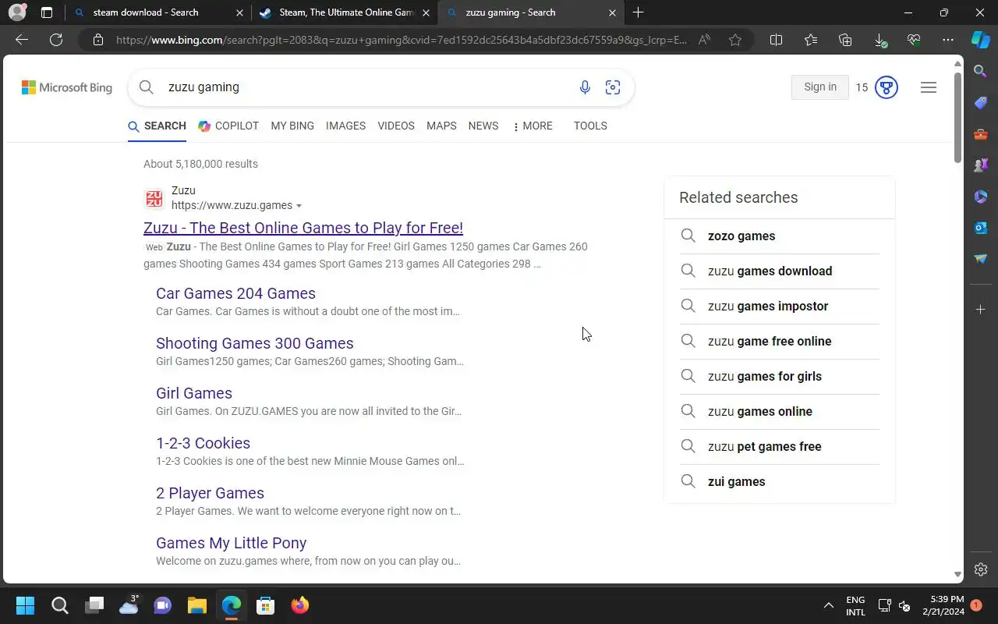Switch to steam download search tab
998x624 pixels.
tap(160, 12)
